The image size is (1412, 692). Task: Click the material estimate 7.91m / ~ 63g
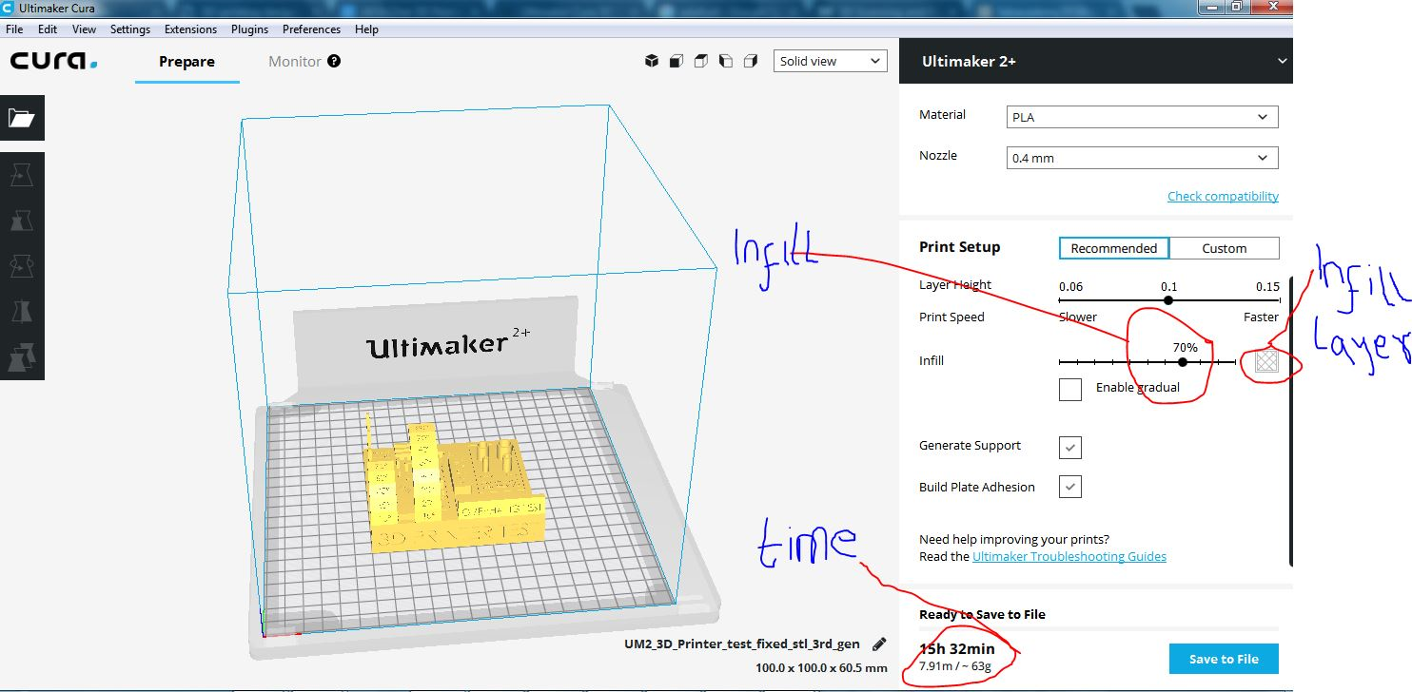(x=955, y=666)
